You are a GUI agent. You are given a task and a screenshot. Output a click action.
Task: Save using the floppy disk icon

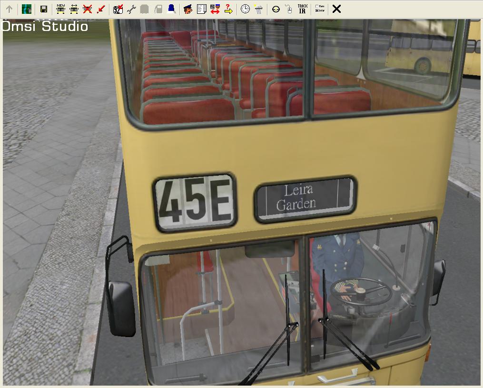click(x=44, y=9)
